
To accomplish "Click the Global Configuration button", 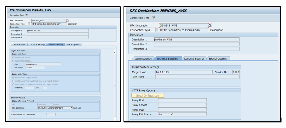I will coord(148,95).
